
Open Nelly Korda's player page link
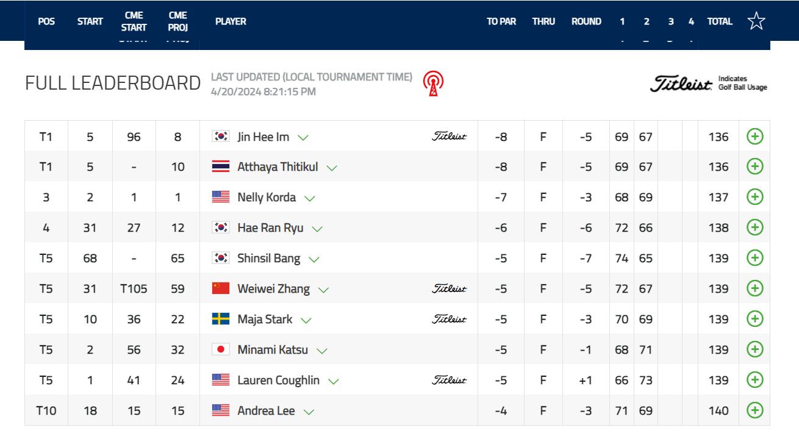point(268,197)
